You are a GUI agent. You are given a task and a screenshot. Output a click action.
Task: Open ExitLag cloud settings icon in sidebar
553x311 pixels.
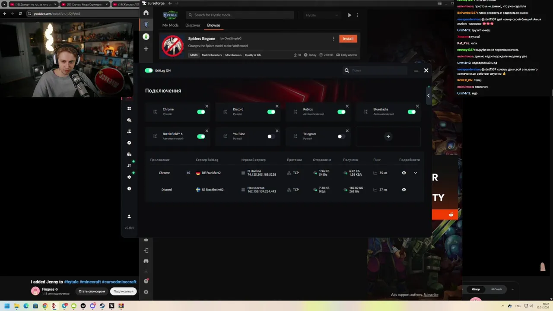[x=129, y=120]
